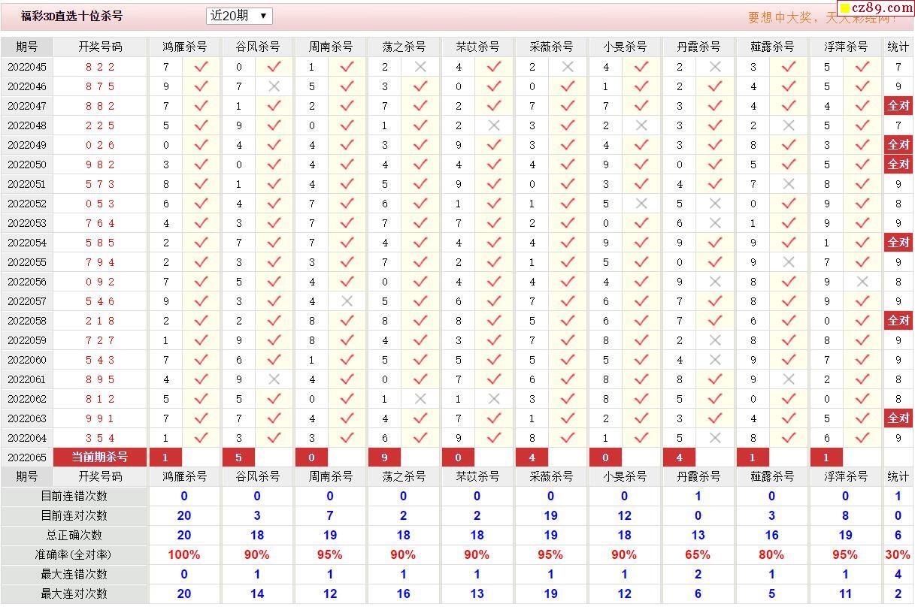Click draw numbers 0 9 2 in row 2022056

(x=100, y=282)
